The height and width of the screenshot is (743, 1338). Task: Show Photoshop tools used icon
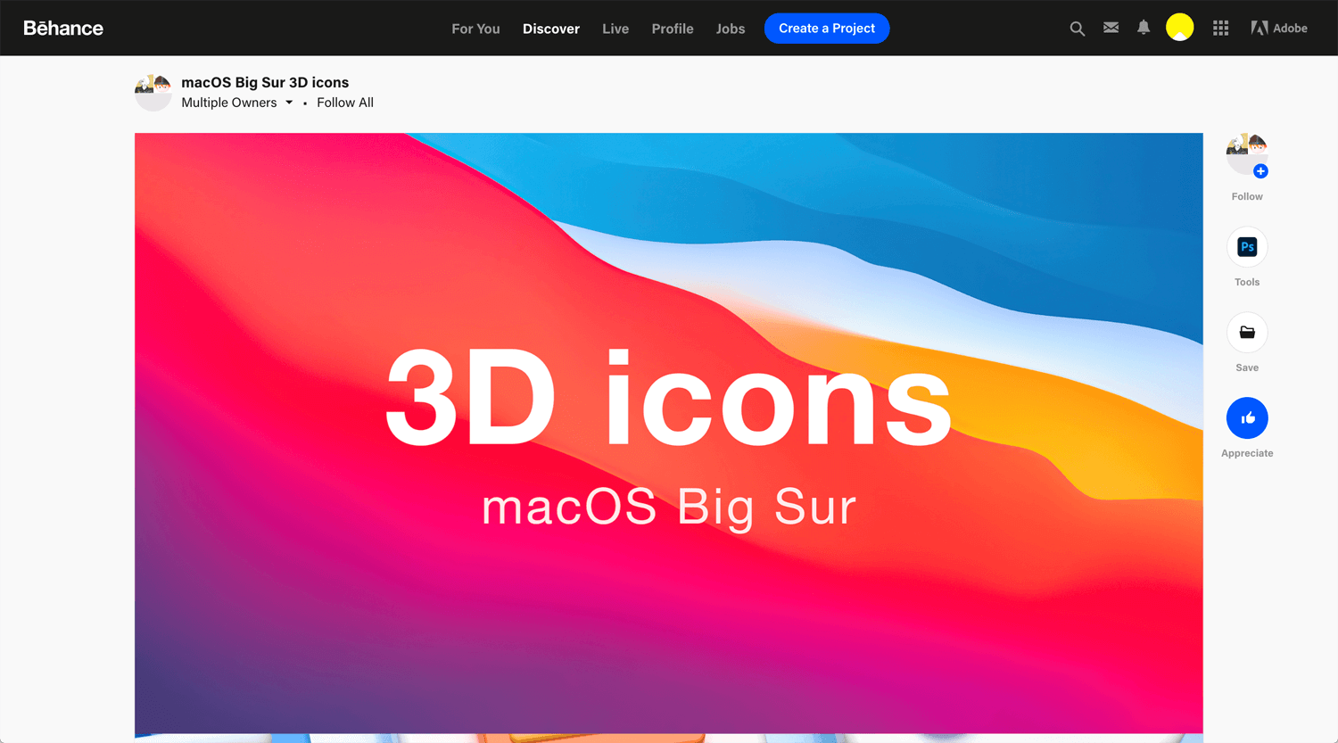coord(1247,247)
